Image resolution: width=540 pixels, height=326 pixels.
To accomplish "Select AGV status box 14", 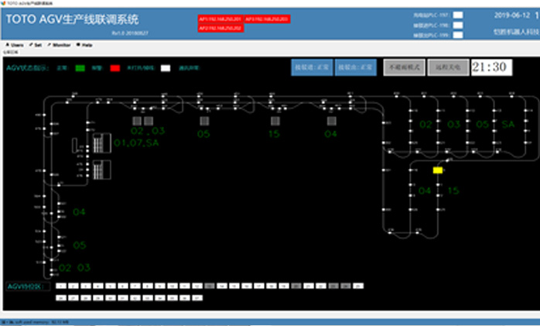I will (222, 286).
